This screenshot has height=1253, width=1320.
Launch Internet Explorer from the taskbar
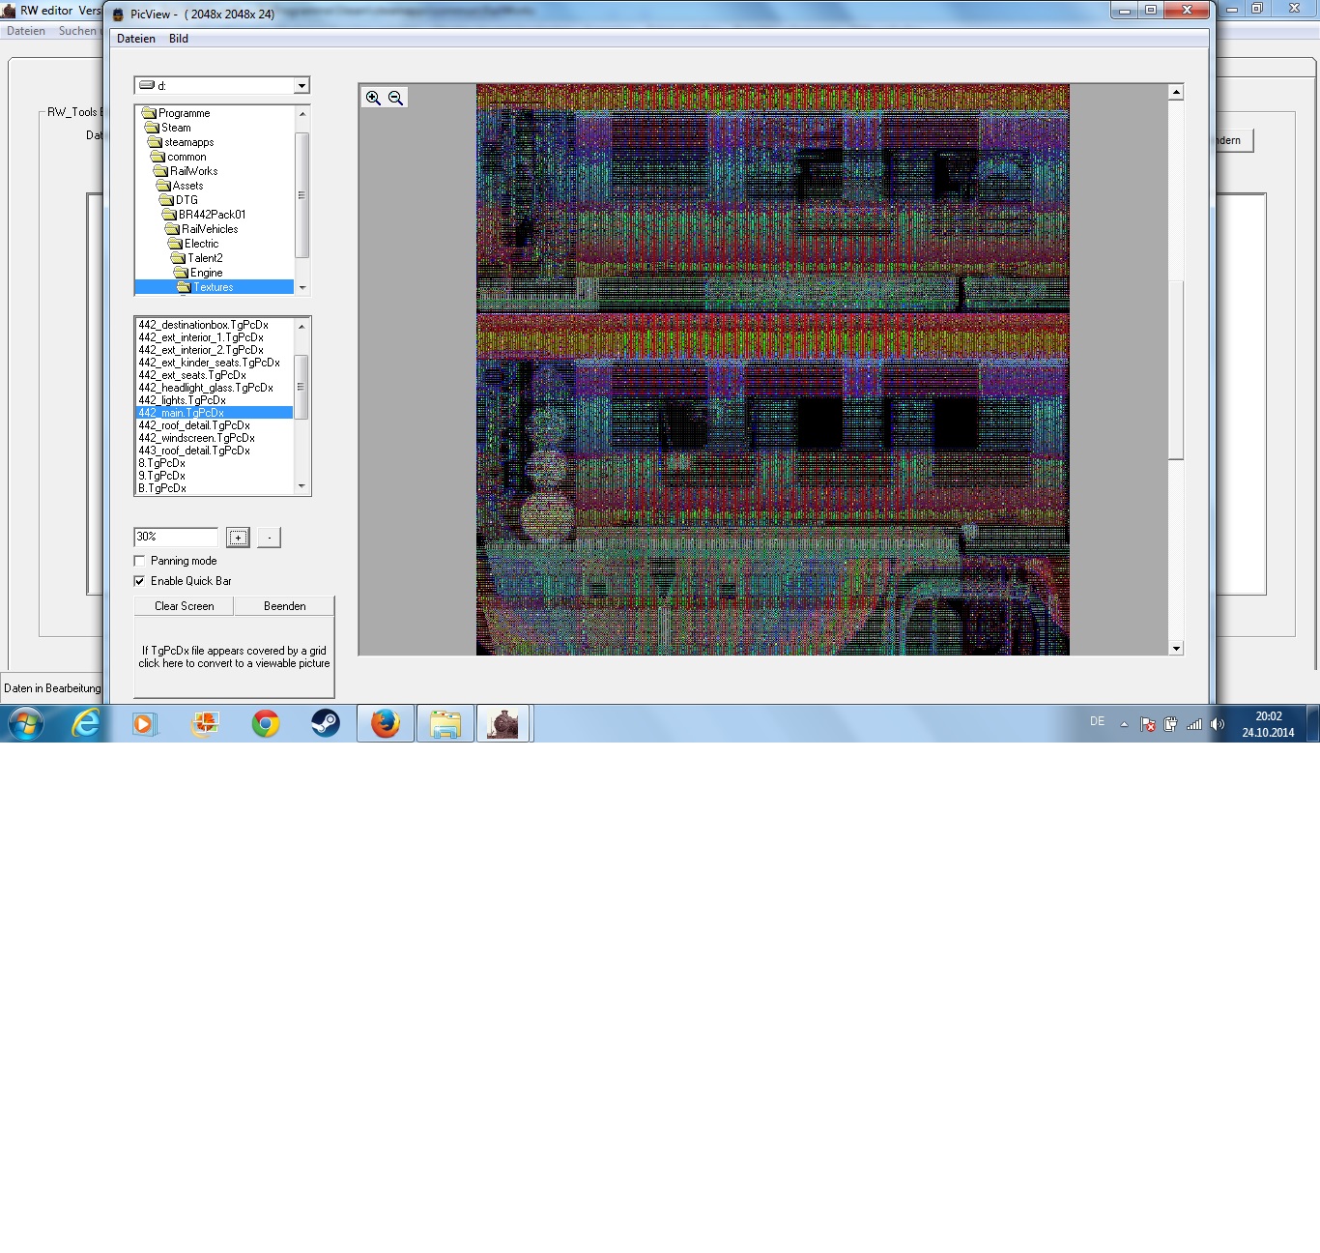(x=86, y=723)
